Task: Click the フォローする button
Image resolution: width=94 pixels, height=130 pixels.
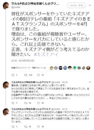Action: click(x=76, y=5)
